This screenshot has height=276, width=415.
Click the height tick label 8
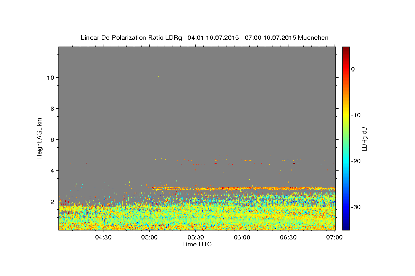tap(52, 109)
